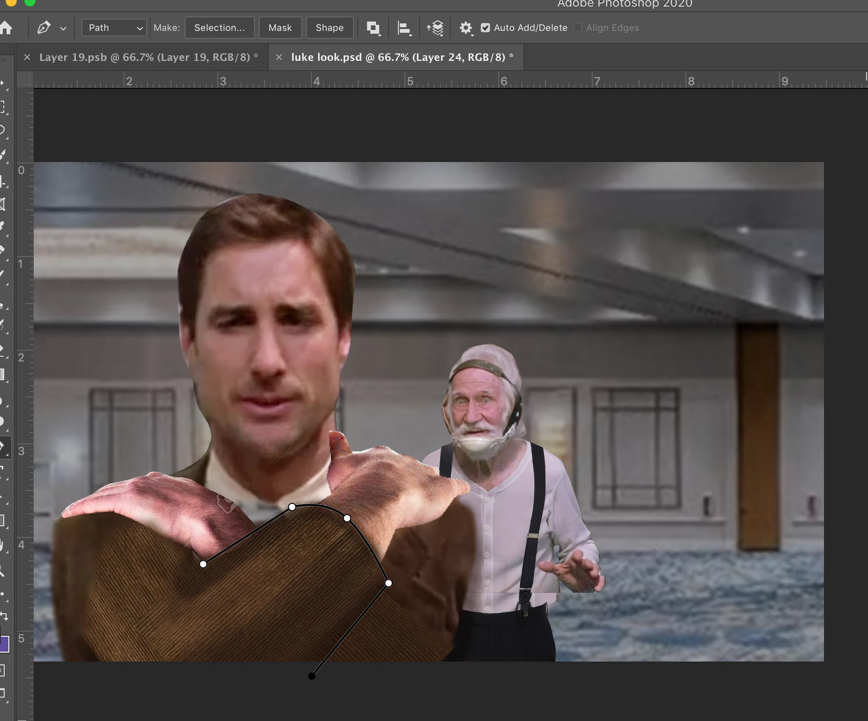Open the gear settings for pen options
This screenshot has height=721, width=868.
pyautogui.click(x=465, y=28)
